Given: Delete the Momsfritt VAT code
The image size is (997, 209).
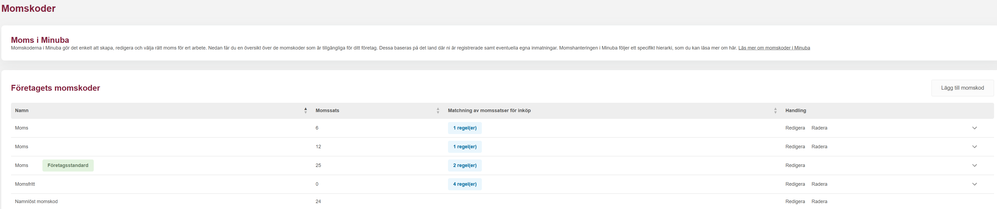Looking at the screenshot, I should [x=819, y=184].
